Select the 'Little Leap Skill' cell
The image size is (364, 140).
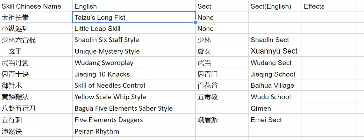point(97,29)
